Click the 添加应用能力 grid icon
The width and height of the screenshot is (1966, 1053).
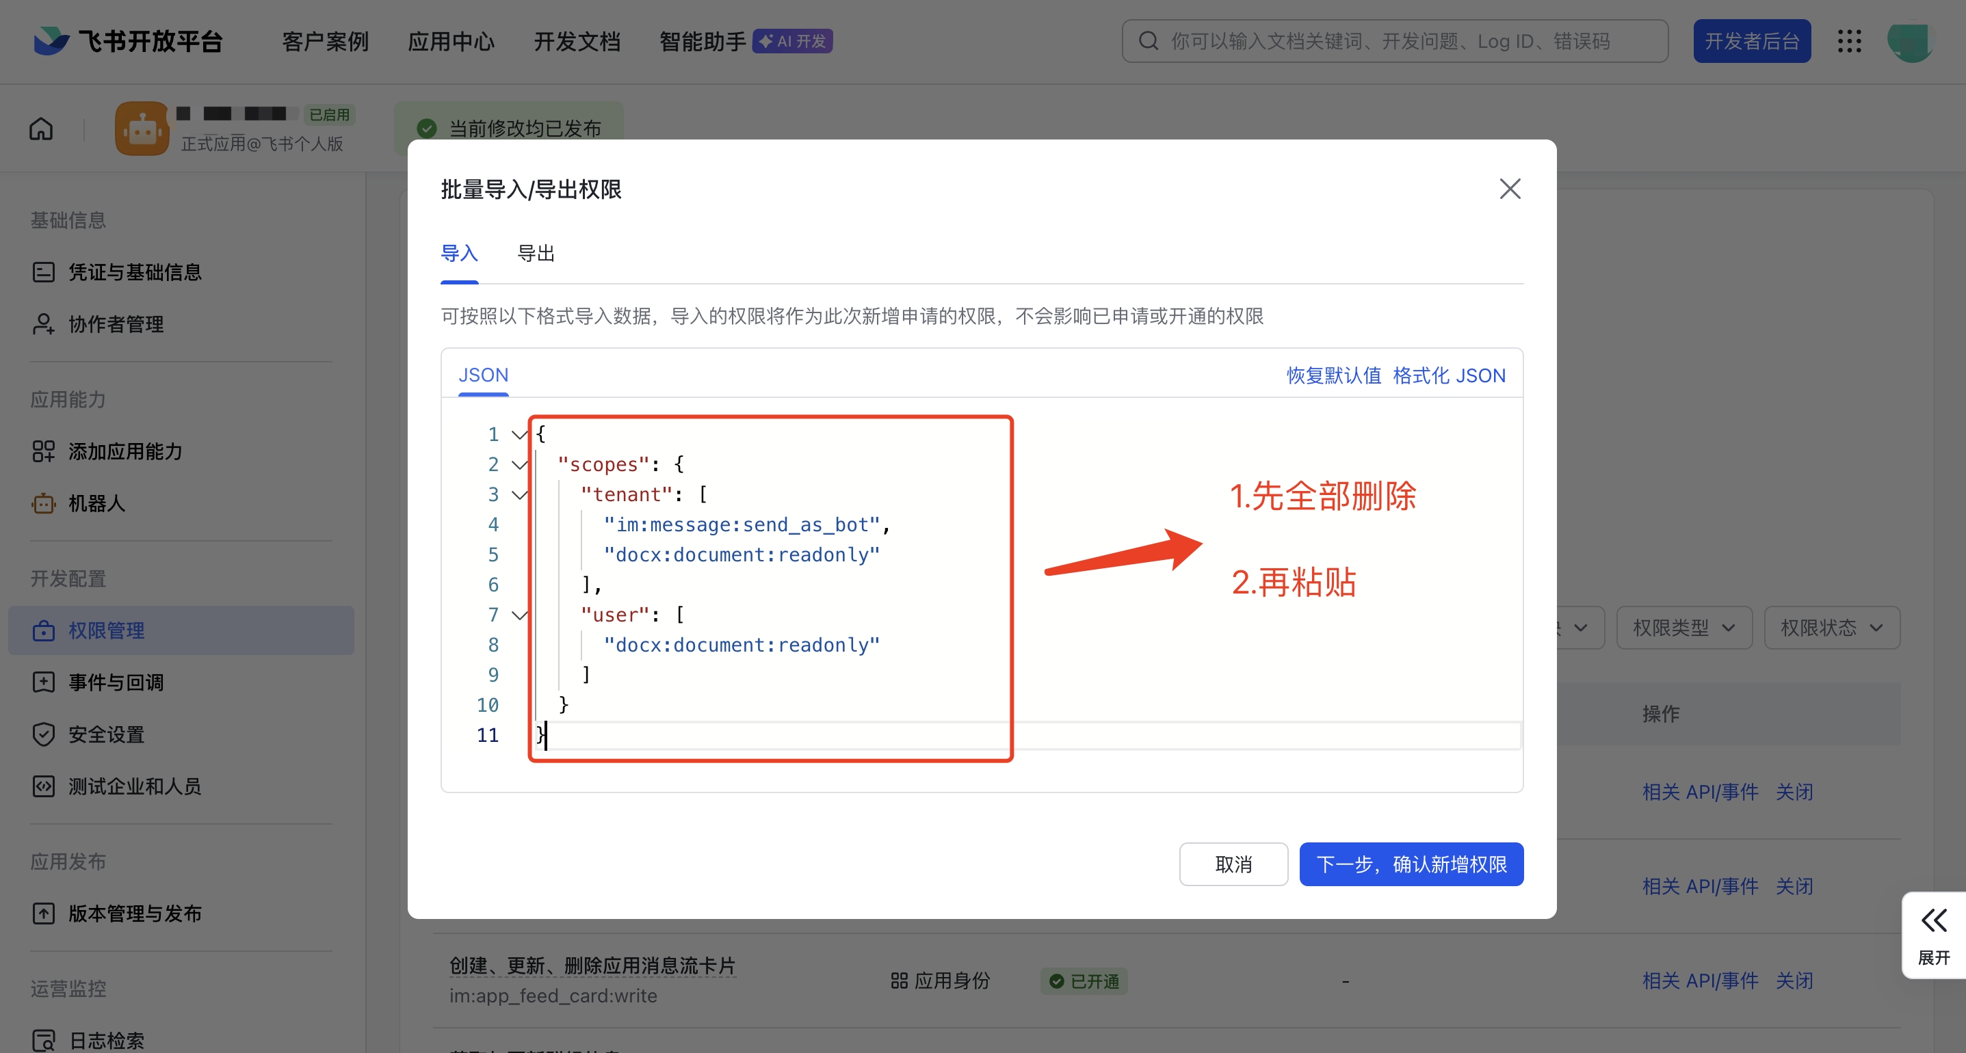click(44, 451)
